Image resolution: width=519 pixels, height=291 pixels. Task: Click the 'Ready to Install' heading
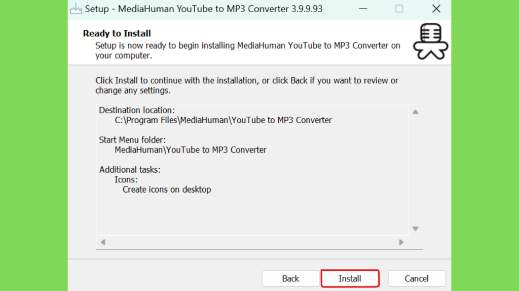coord(117,33)
